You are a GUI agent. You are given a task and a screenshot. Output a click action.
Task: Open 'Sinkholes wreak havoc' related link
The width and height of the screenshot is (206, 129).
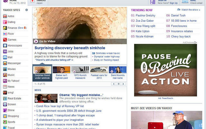(108, 53)
